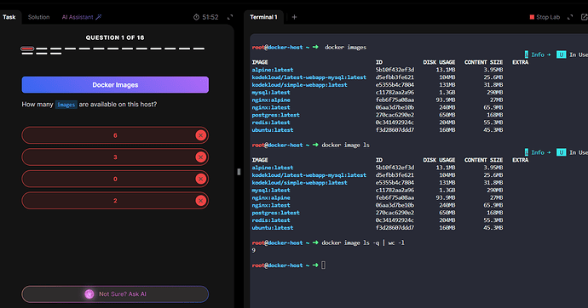
Task: Click the terminal command prompt cursor
Action: tap(324, 265)
